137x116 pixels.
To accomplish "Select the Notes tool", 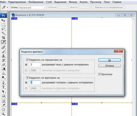I will (x=3, y=101).
